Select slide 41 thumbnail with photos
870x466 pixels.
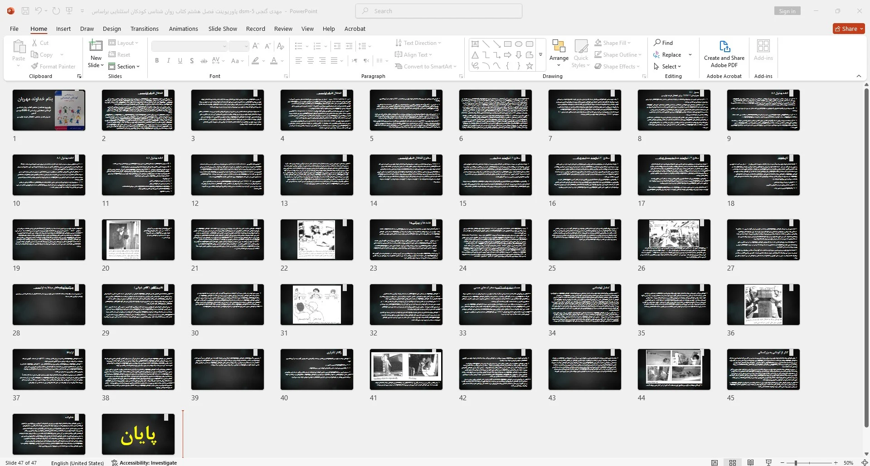406,369
